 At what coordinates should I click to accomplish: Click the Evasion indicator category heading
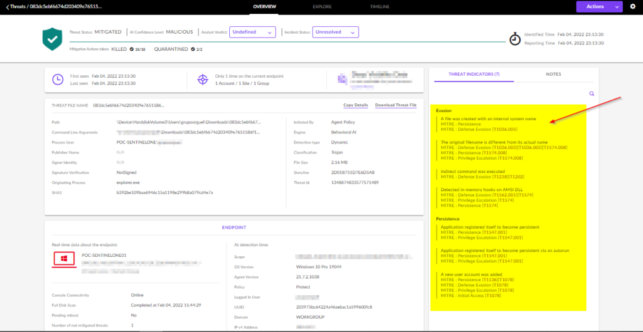(x=444, y=110)
